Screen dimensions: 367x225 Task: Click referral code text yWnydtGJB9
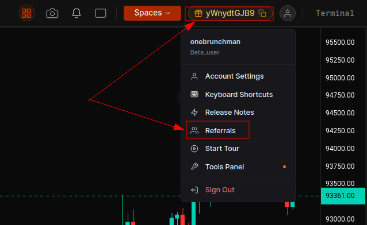tap(230, 13)
